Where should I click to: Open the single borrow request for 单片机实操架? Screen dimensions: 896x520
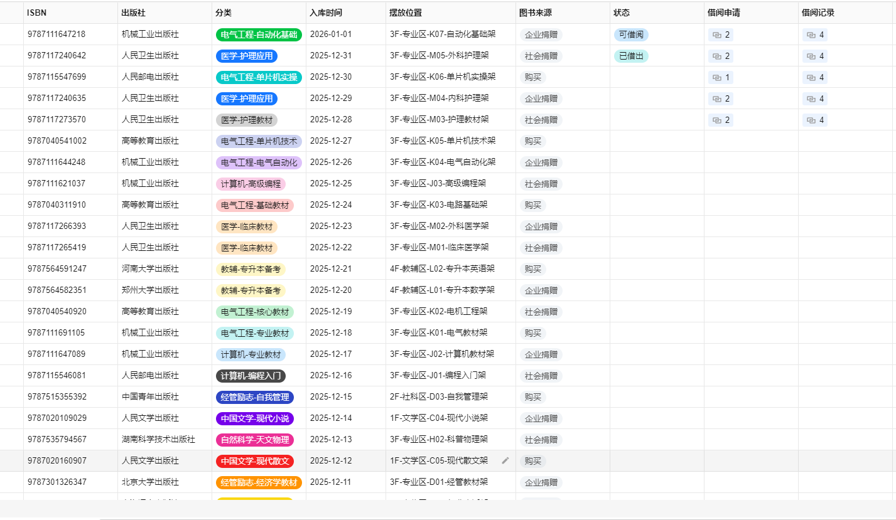point(720,77)
